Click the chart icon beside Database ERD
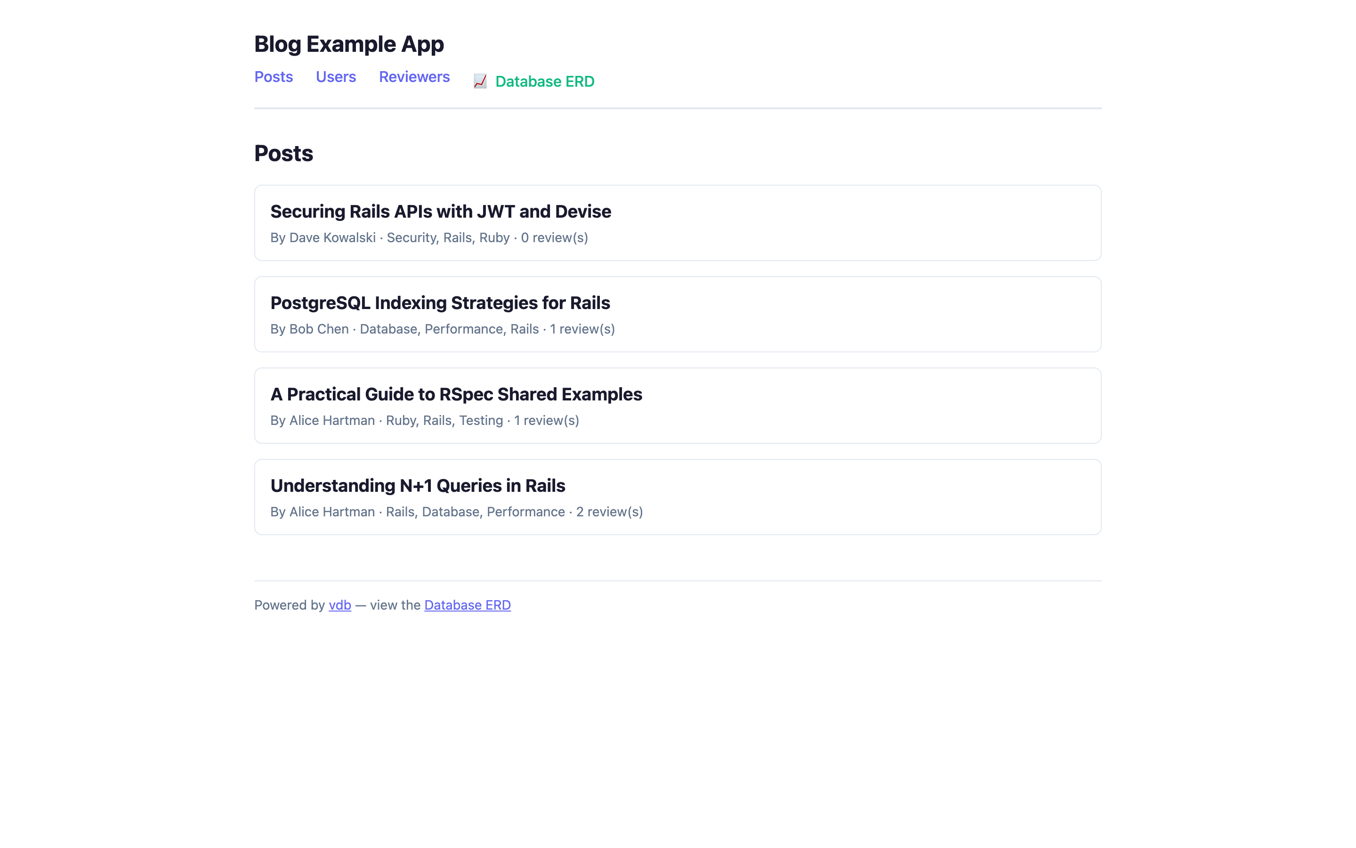 (480, 82)
